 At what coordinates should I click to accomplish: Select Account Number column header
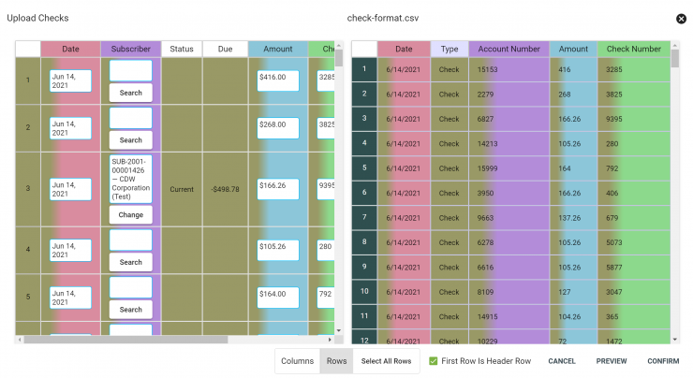[x=509, y=49]
